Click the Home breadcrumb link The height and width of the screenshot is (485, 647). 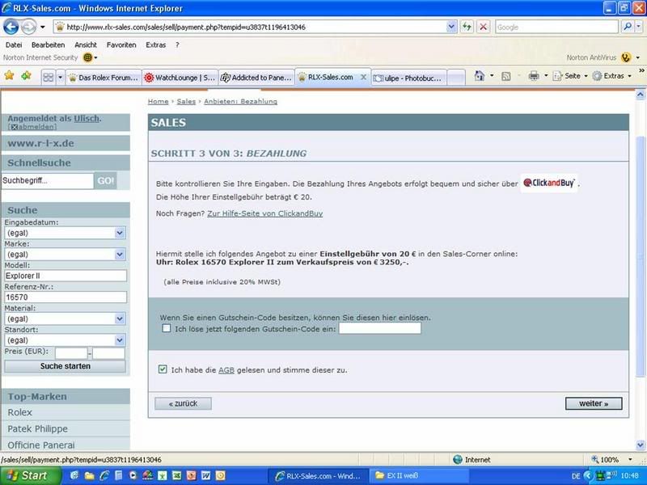pos(158,102)
